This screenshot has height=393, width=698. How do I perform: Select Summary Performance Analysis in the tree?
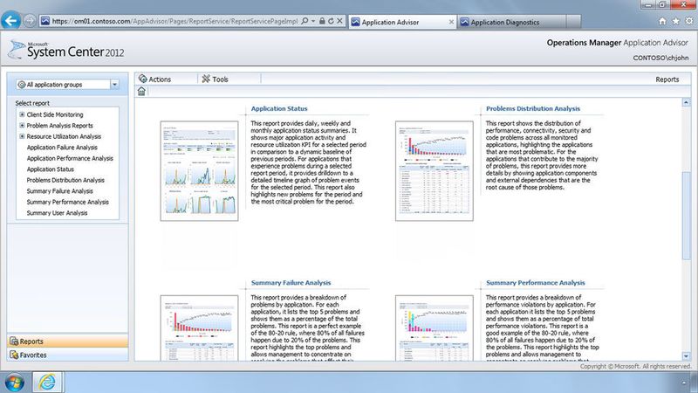click(68, 202)
